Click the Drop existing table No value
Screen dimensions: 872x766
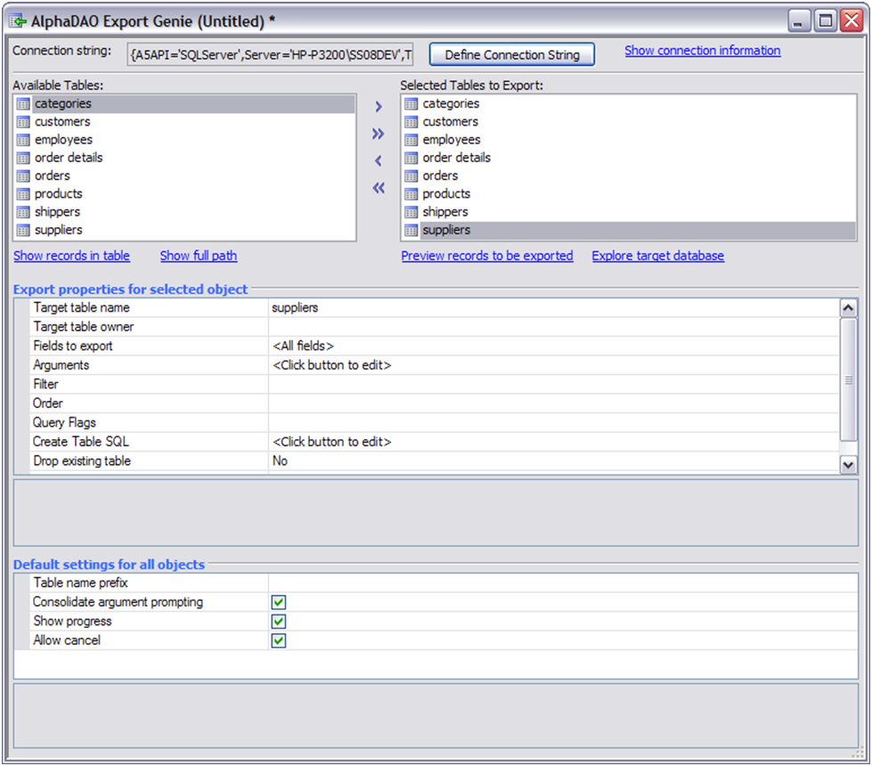[x=554, y=461]
